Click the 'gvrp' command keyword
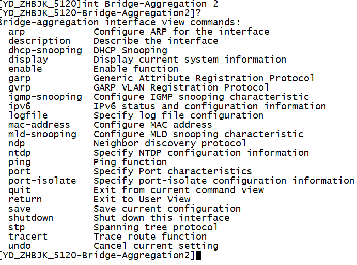Screen dimensions: 357x265 coord(19,87)
